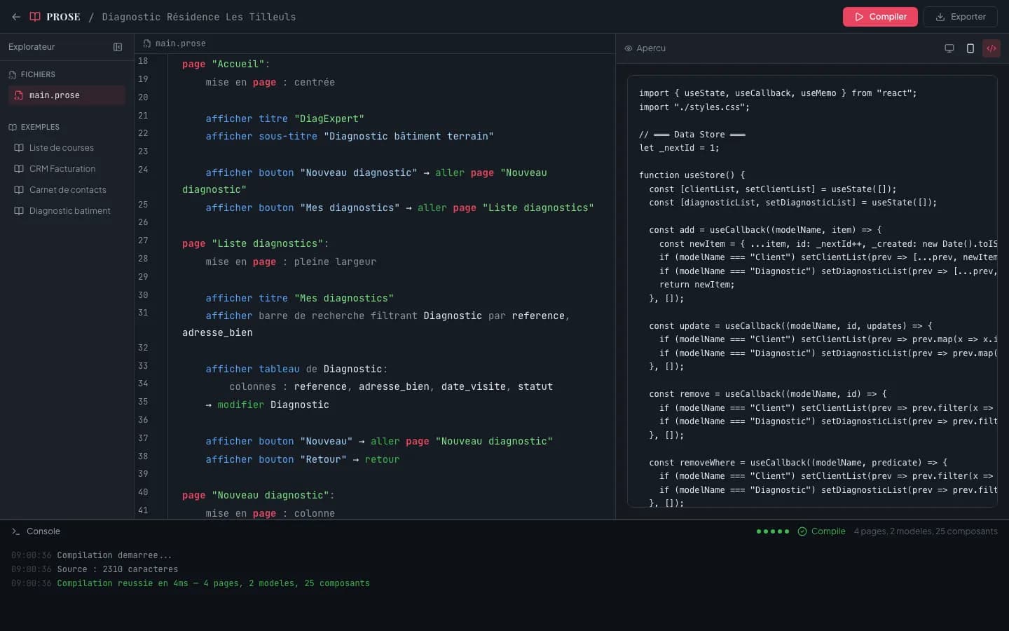The width and height of the screenshot is (1009, 631).
Task: Click the 'modifier Diagnostic' code line
Action: [267, 405]
